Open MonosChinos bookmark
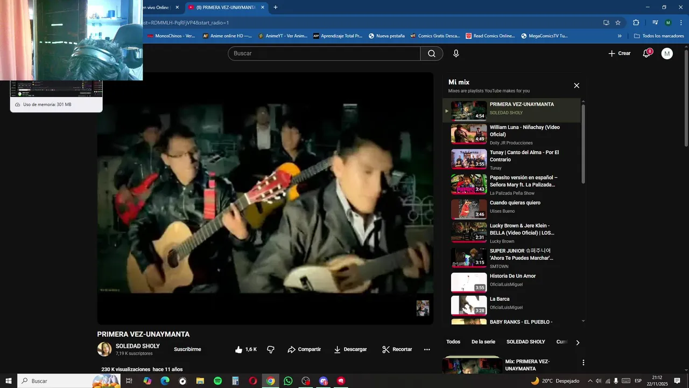Viewport: 689px width, 388px height. pyautogui.click(x=171, y=36)
